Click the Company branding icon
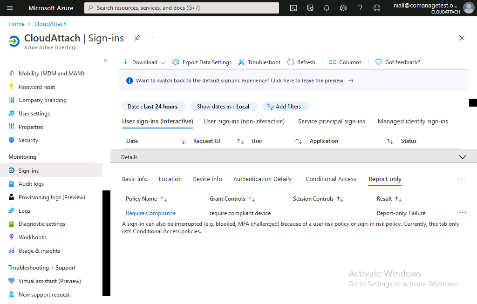477x304 pixels. tap(12, 100)
